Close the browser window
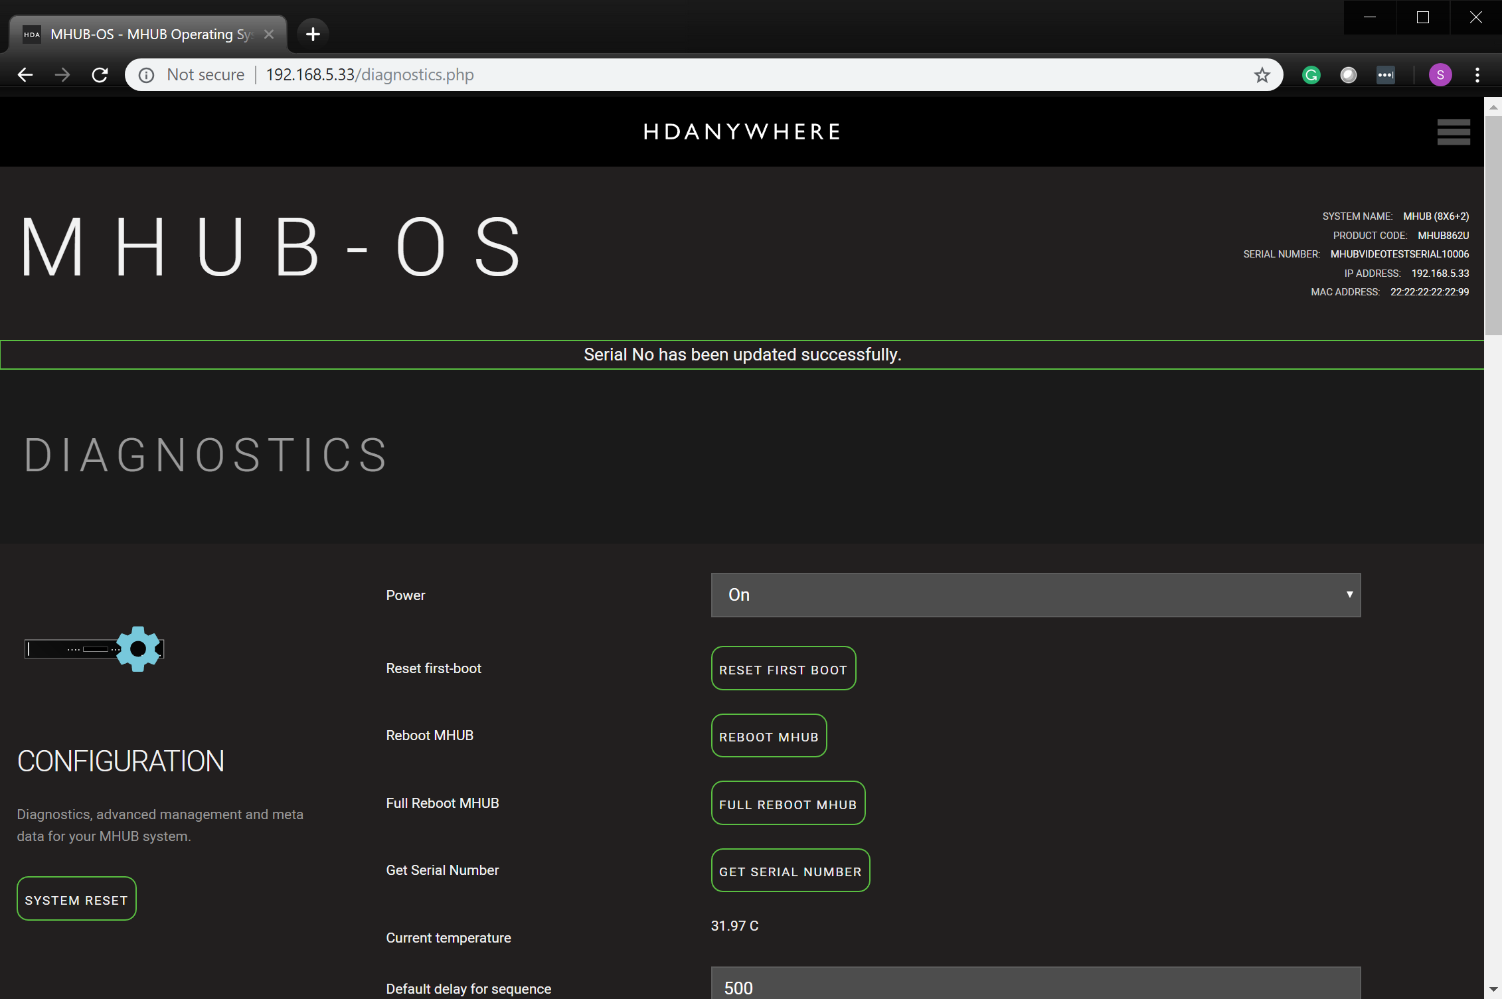The image size is (1502, 999). [x=1476, y=17]
